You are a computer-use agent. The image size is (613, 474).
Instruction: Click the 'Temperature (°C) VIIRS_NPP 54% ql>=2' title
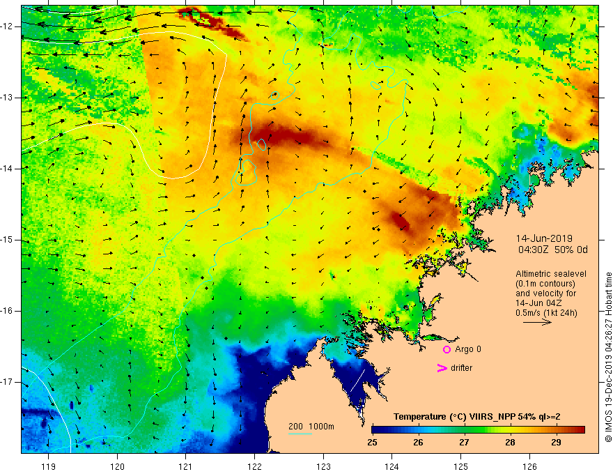476,417
